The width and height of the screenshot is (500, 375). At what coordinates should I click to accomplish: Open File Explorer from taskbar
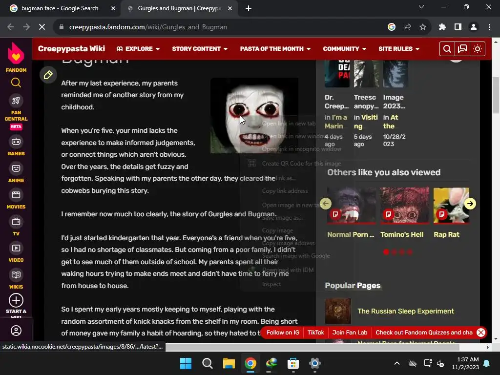[x=229, y=363]
